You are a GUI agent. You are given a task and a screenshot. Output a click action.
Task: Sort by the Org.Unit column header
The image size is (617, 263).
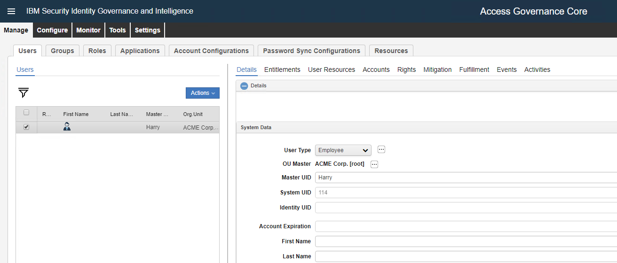193,114
